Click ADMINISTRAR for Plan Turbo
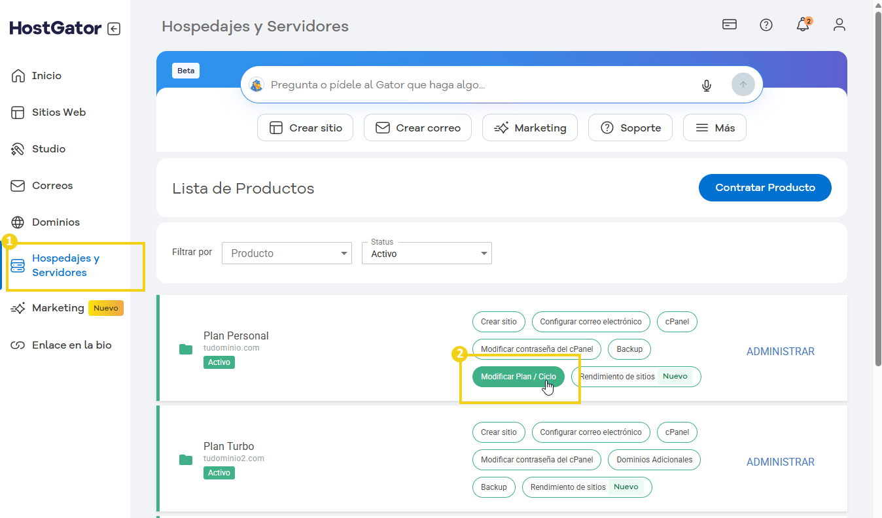Screen dimensions: 882x518 (780, 462)
